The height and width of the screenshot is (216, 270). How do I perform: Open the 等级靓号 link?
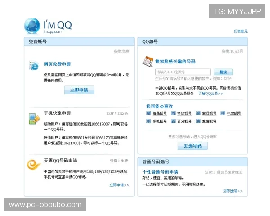click(184, 113)
